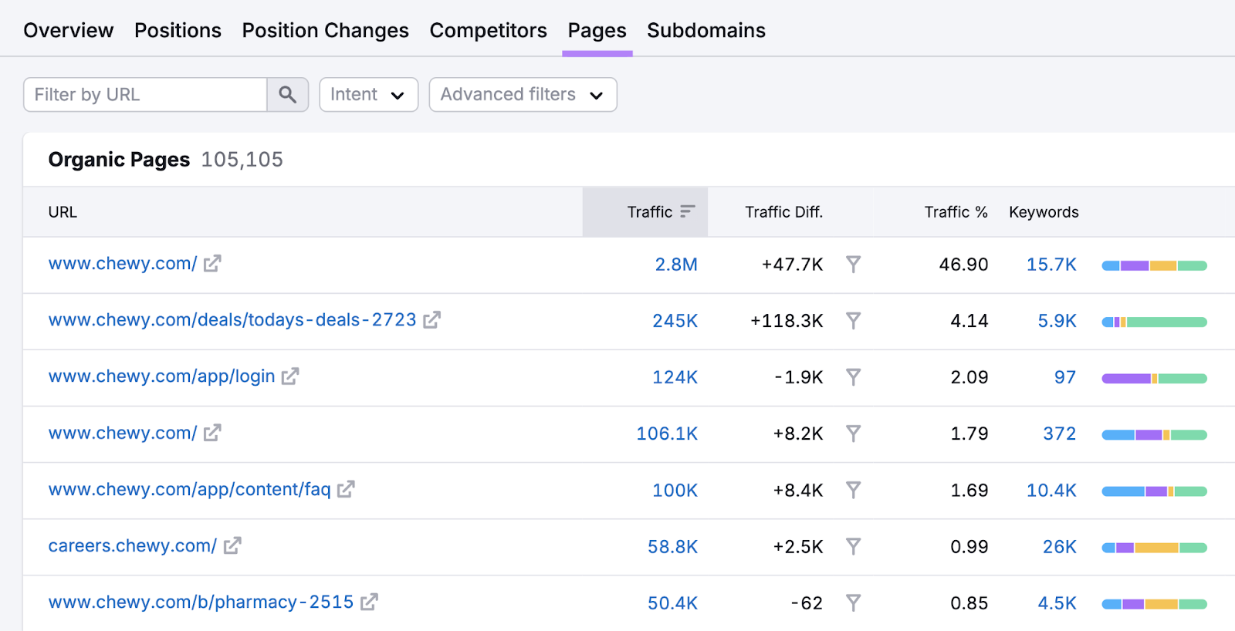Click the intent bar for the 26K keywords row
The height and width of the screenshot is (631, 1235).
tap(1154, 548)
